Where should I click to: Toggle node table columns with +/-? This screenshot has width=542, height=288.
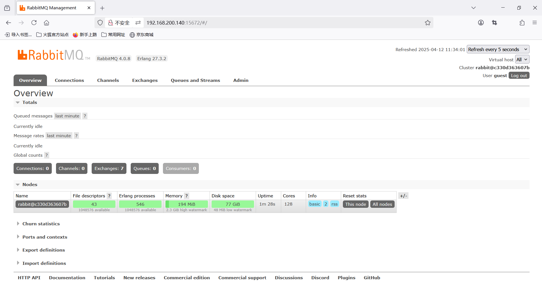(x=403, y=196)
